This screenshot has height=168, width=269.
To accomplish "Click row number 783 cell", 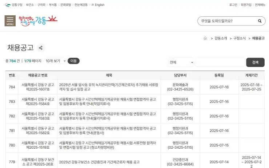I will [x=12, y=101].
